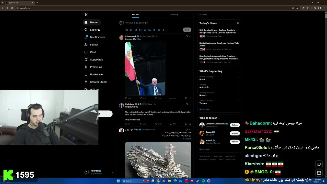
Task: Schedule the post
Action: (149, 30)
